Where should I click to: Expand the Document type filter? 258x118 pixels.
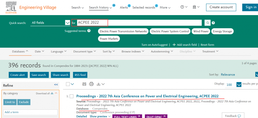[x=84, y=52]
